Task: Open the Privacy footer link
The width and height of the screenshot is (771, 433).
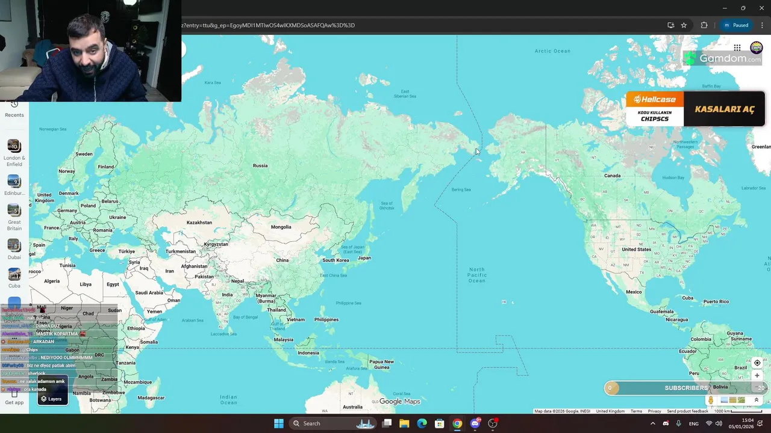Action: tap(655, 411)
